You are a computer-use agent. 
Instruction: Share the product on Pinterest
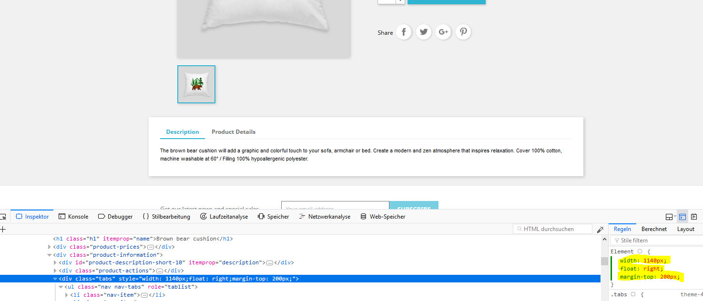[x=463, y=32]
